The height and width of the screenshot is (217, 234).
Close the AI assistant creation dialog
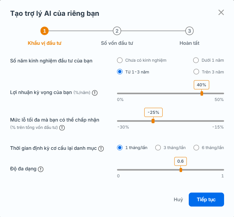[x=221, y=12]
